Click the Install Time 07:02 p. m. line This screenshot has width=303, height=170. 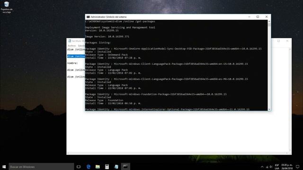(113, 73)
